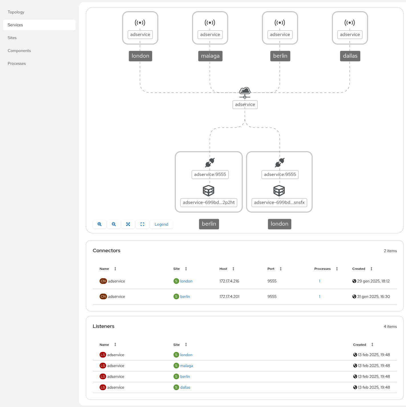Click the fit-to-screen icon beside Legend

142,224
